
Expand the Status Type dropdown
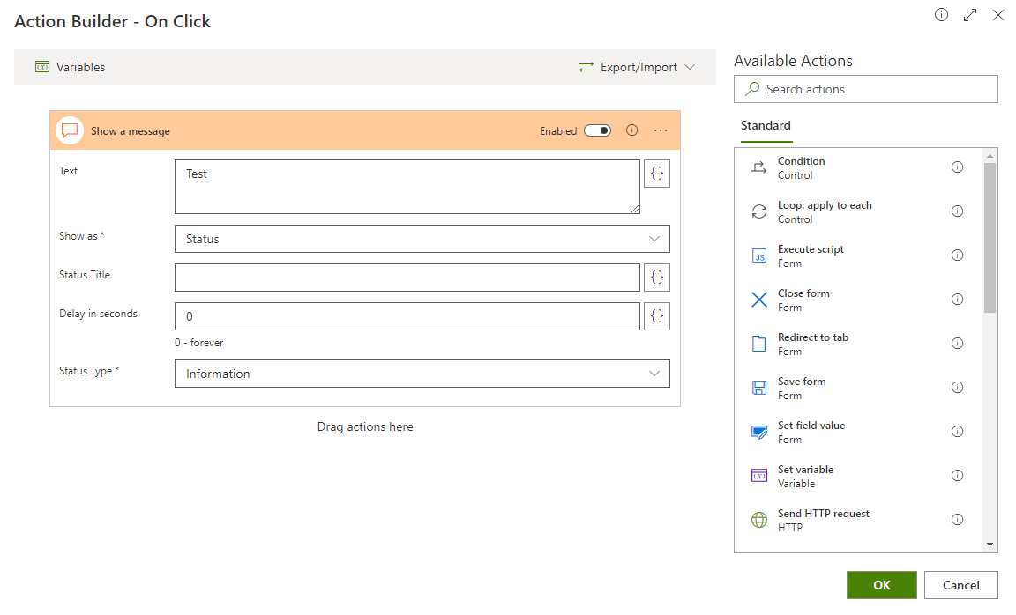[x=422, y=374]
